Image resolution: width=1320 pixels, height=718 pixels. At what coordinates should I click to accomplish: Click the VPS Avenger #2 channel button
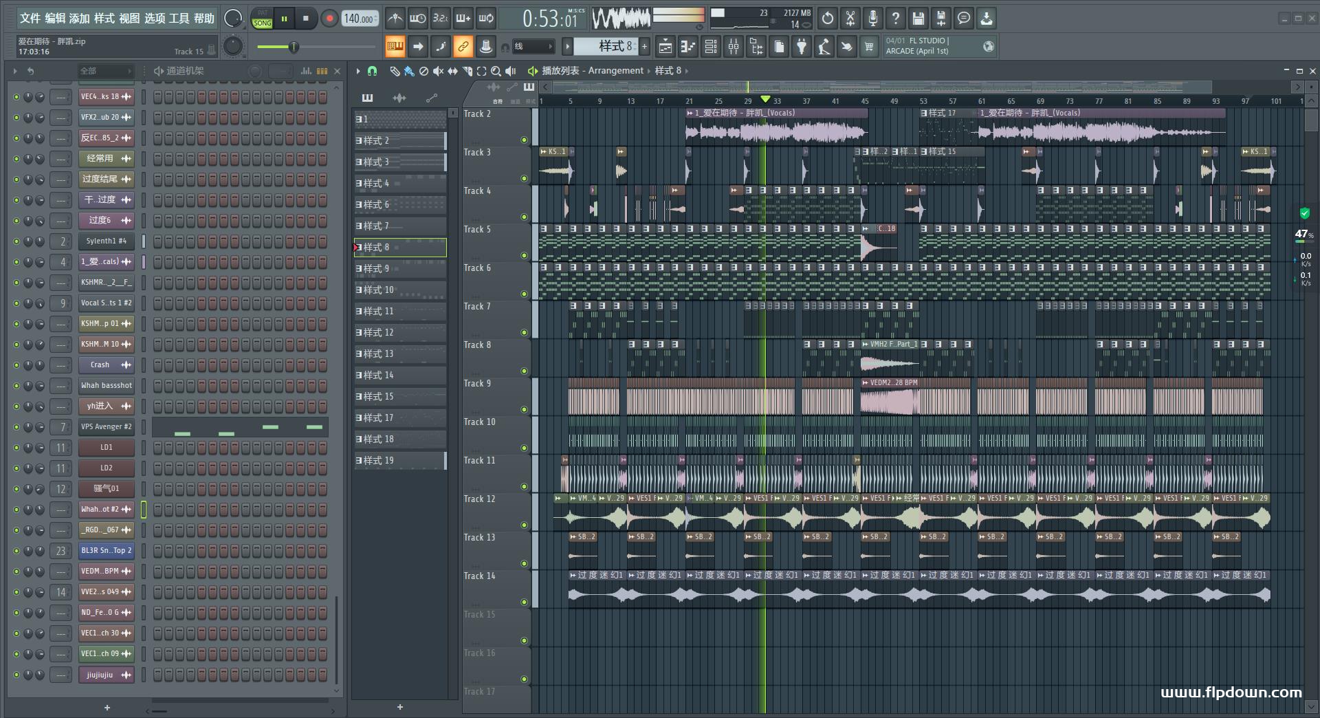coord(106,427)
